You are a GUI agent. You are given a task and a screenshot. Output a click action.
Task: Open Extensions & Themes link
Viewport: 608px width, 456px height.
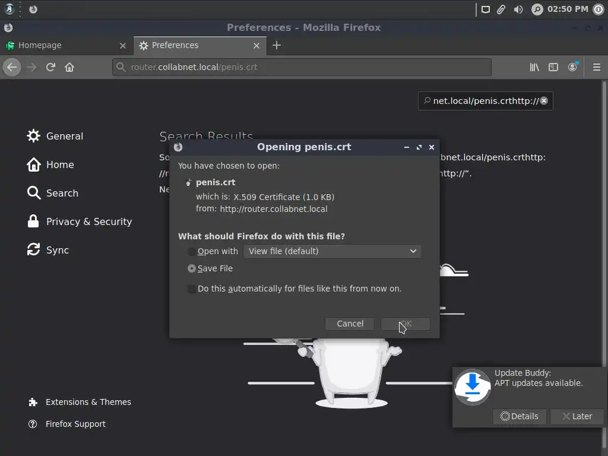80,402
